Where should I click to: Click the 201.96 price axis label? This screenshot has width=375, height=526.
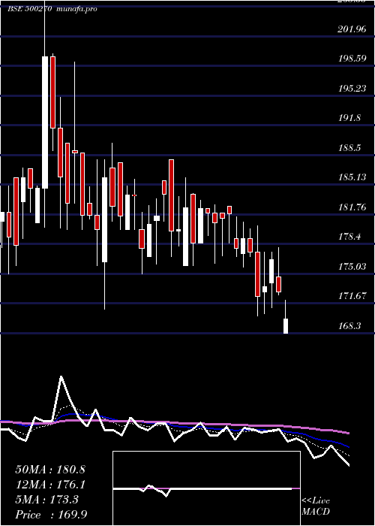[352, 29]
